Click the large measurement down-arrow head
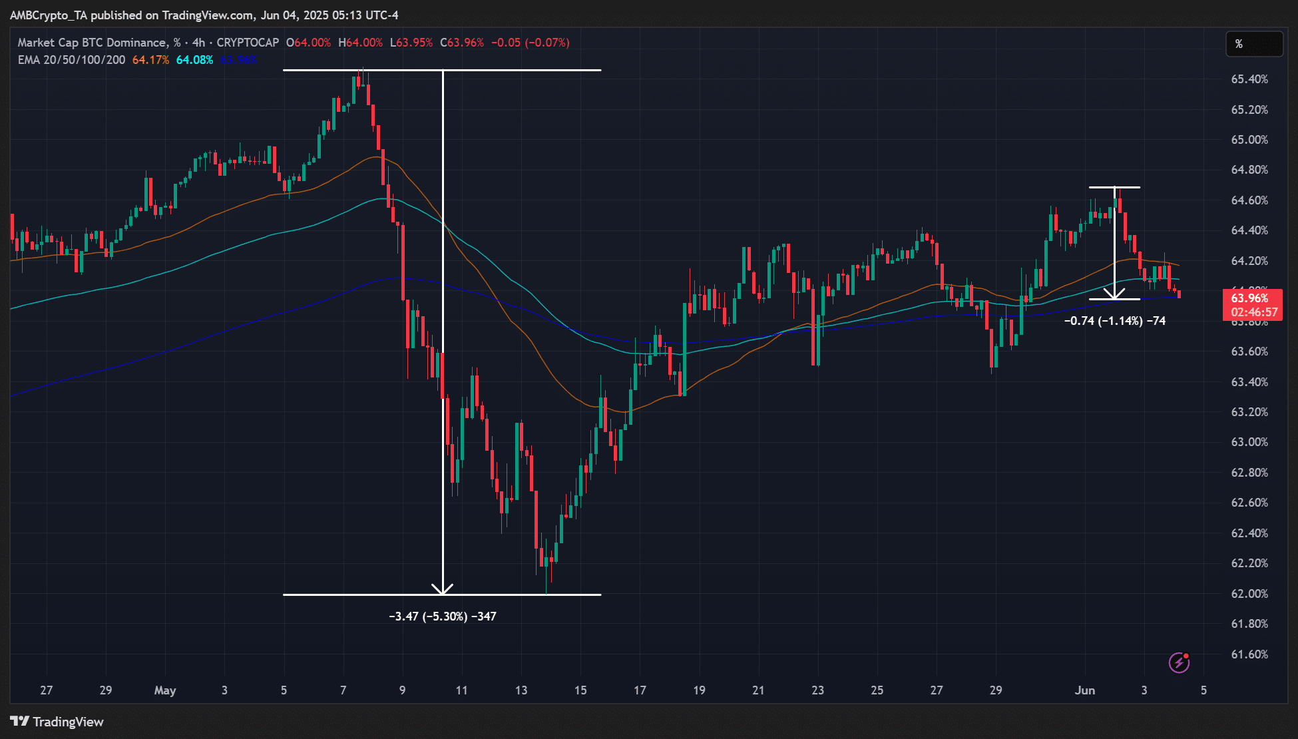 point(443,589)
